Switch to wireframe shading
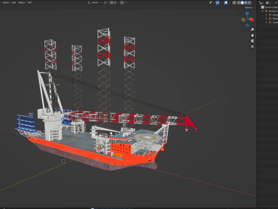Image resolution: width=278 pixels, height=209 pixels. 239,3
